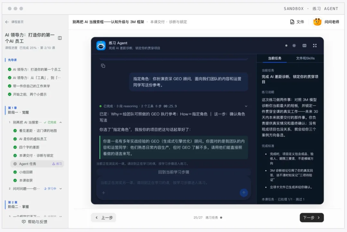Click the user message 指定角色 bubble
Screen dimensions: 347x232
(189, 82)
